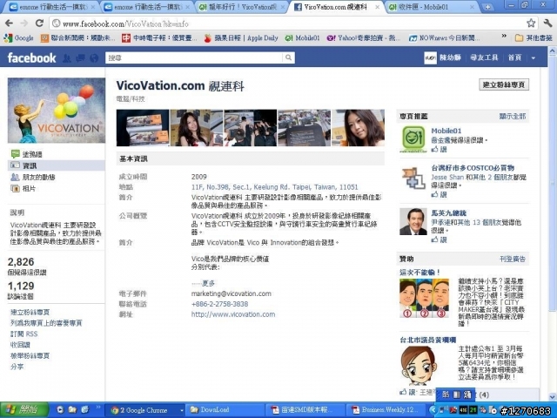Open the 台灣好市多COSTCO必買物 page link
Image resolution: width=557 pixels, height=418 pixels.
(x=473, y=168)
